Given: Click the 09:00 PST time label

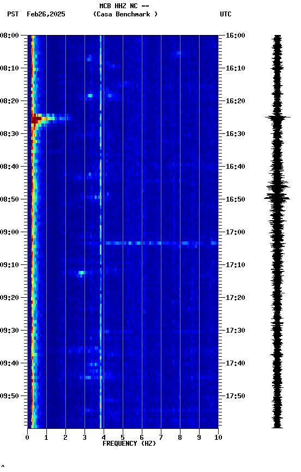Looking at the screenshot, I should point(9,232).
